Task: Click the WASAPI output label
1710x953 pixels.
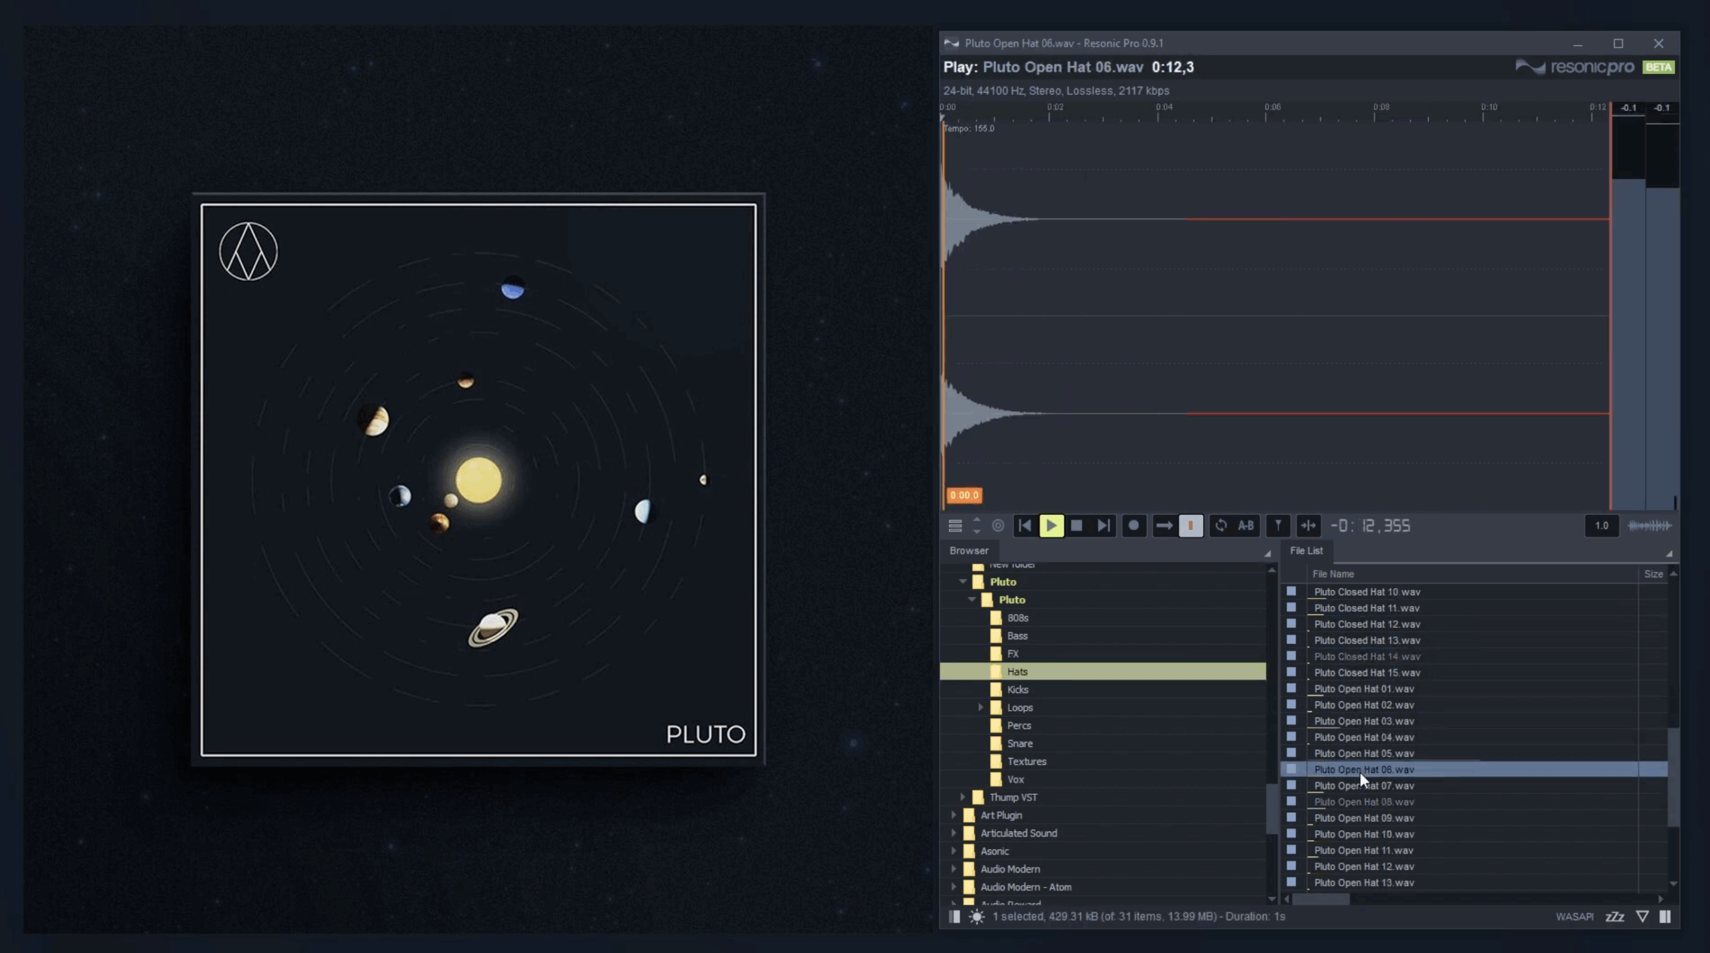Action: click(x=1574, y=916)
